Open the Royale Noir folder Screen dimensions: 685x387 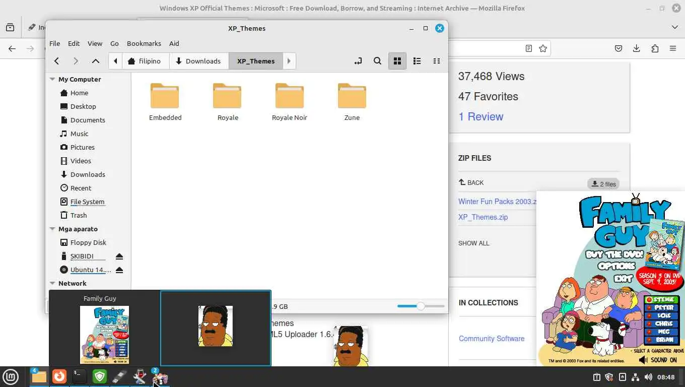[x=290, y=101]
